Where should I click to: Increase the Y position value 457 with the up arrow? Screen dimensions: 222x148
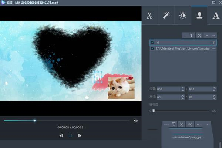pos(214,88)
